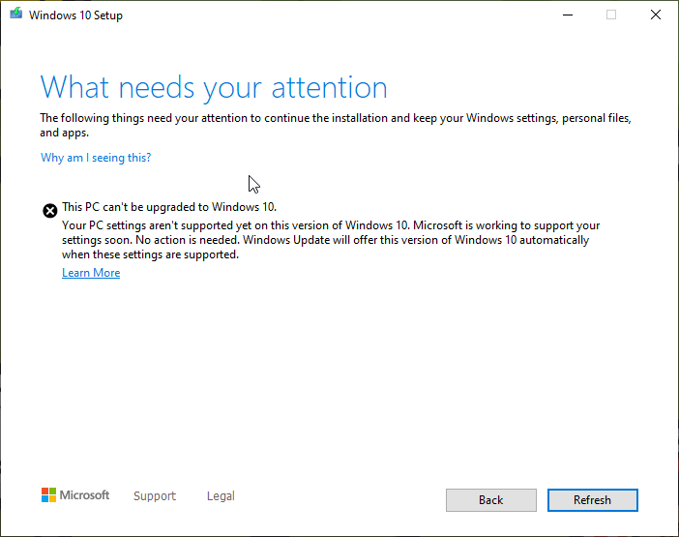Click the Refresh button
Image resolution: width=679 pixels, height=537 pixels.
click(x=592, y=500)
